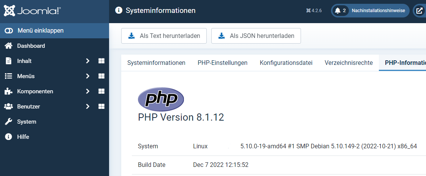Open Inhalt dashboard grid icon

pyautogui.click(x=101, y=61)
